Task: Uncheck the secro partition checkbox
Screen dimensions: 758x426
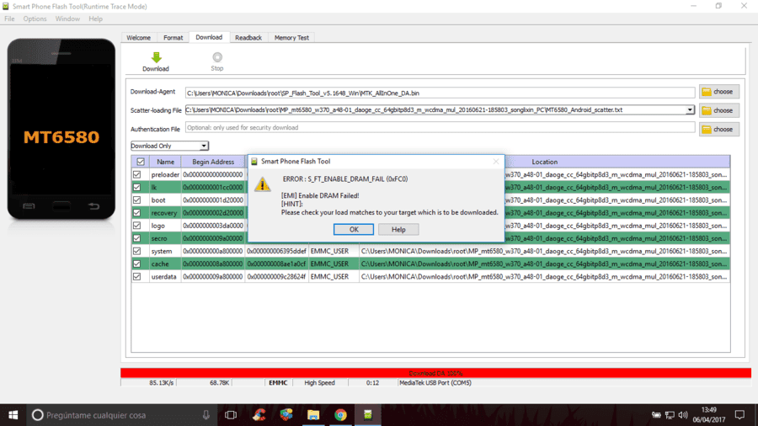Action: pyautogui.click(x=136, y=238)
